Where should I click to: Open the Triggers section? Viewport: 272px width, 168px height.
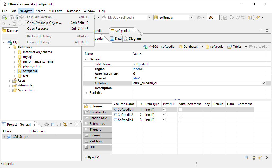pos(98,130)
